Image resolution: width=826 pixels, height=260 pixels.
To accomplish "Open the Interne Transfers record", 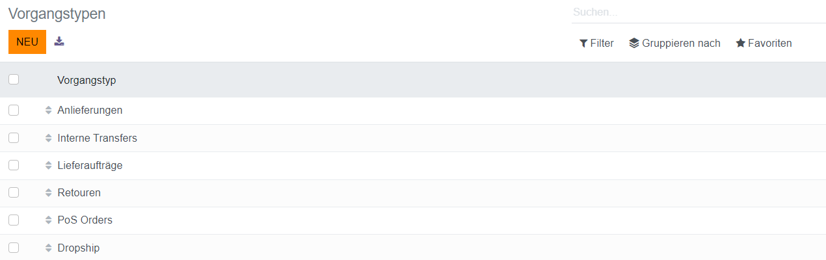I will coord(97,138).
